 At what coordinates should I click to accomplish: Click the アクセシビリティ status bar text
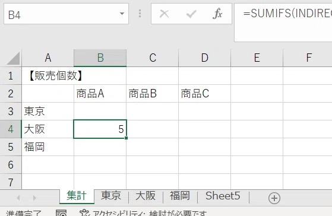[150, 213]
